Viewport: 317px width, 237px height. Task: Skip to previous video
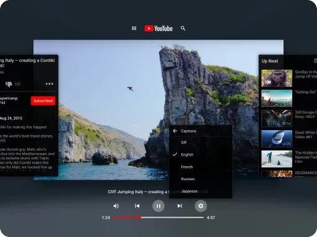pyautogui.click(x=137, y=206)
